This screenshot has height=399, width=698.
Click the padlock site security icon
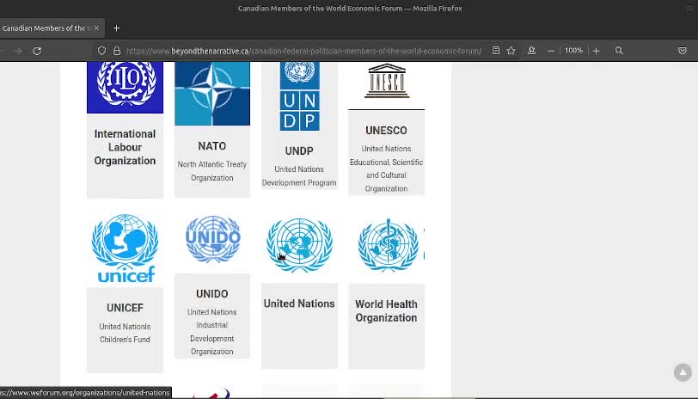click(x=117, y=51)
